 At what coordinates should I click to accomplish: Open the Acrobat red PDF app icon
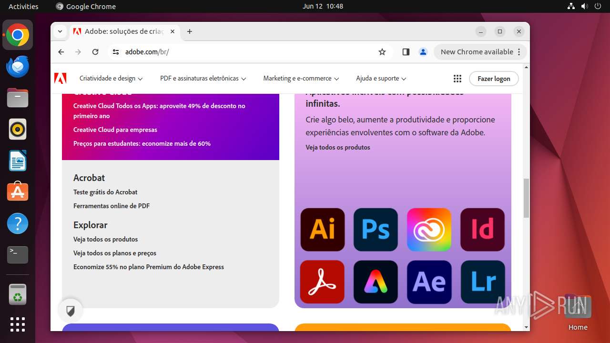coord(323,282)
